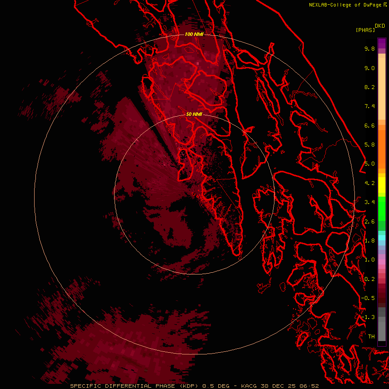Screen dimensions: 389x389
Task: Click the 4.2 legend value
Action: tap(370, 183)
